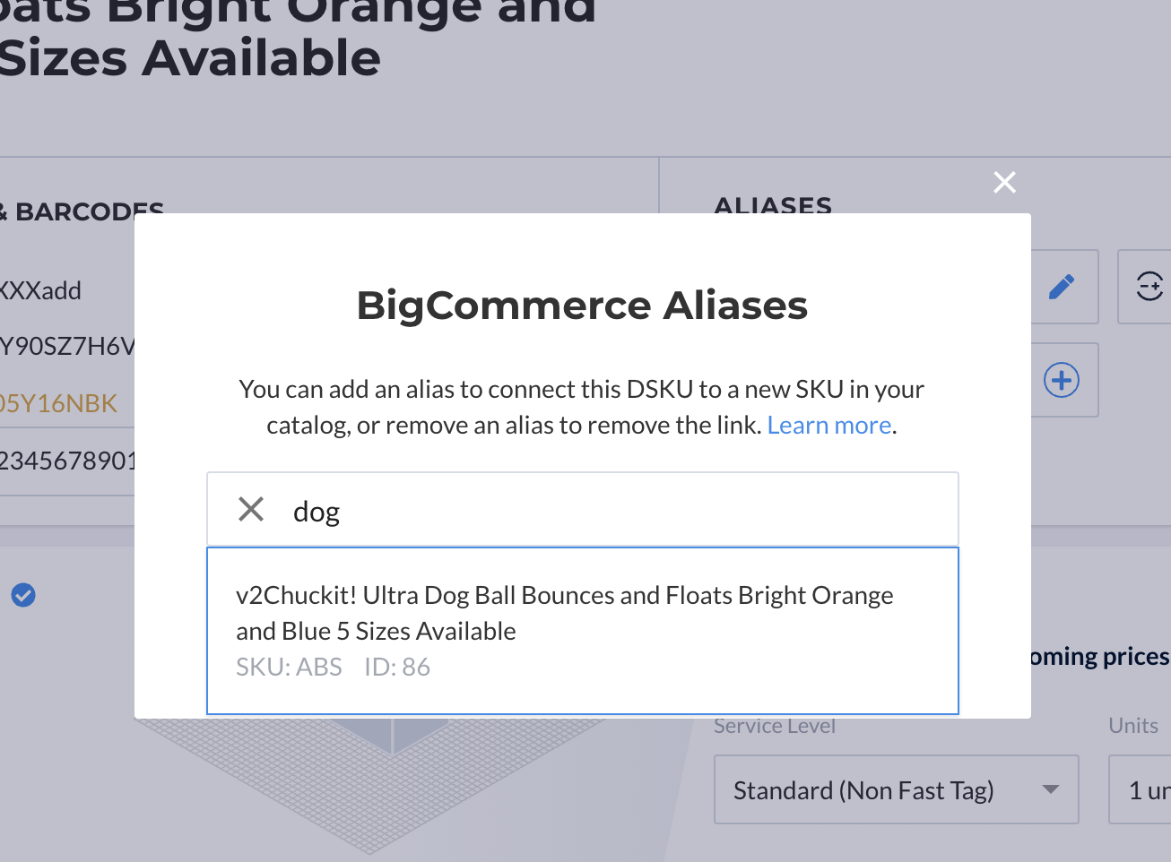Select the XXXadd barcode entry

tap(40, 290)
